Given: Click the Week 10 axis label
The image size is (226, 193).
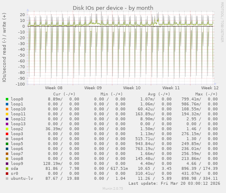Looking at the screenshot, I should click(132, 88).
